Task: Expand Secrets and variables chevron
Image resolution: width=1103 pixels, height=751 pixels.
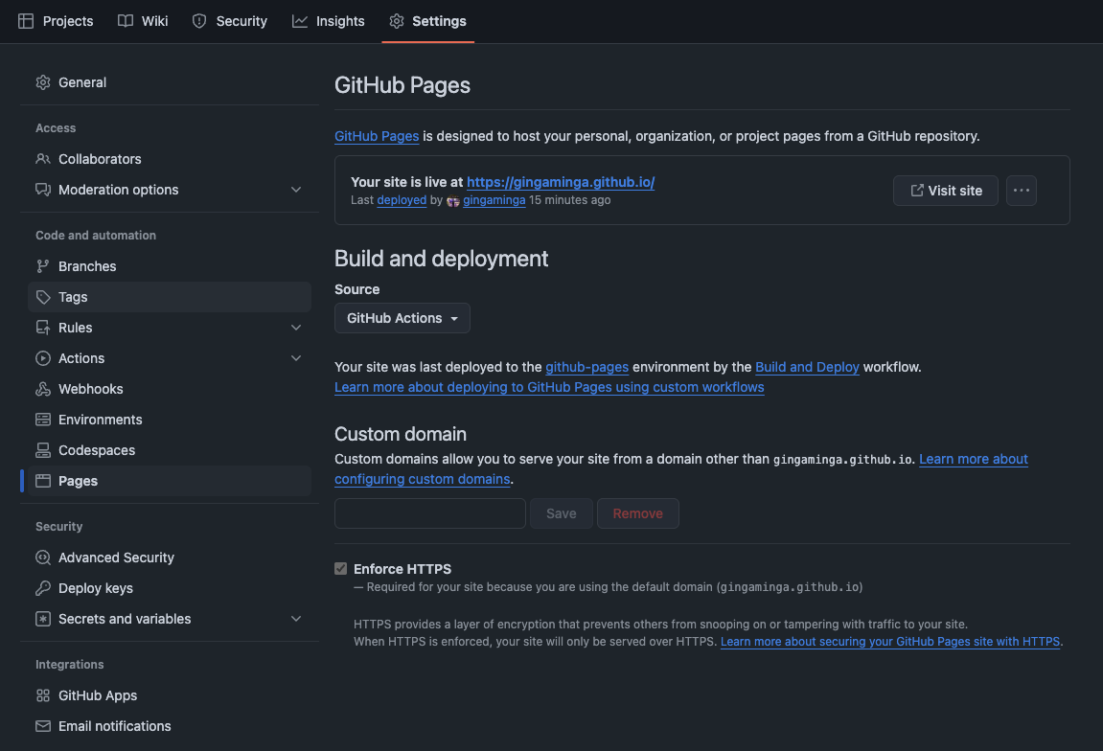Action: tap(296, 619)
